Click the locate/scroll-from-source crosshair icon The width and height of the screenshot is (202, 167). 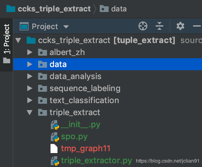tap(143, 26)
